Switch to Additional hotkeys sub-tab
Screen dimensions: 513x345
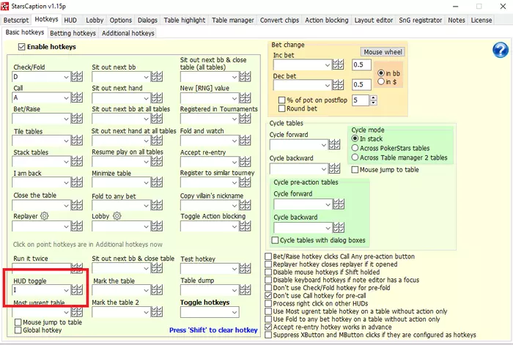pyautogui.click(x=128, y=33)
